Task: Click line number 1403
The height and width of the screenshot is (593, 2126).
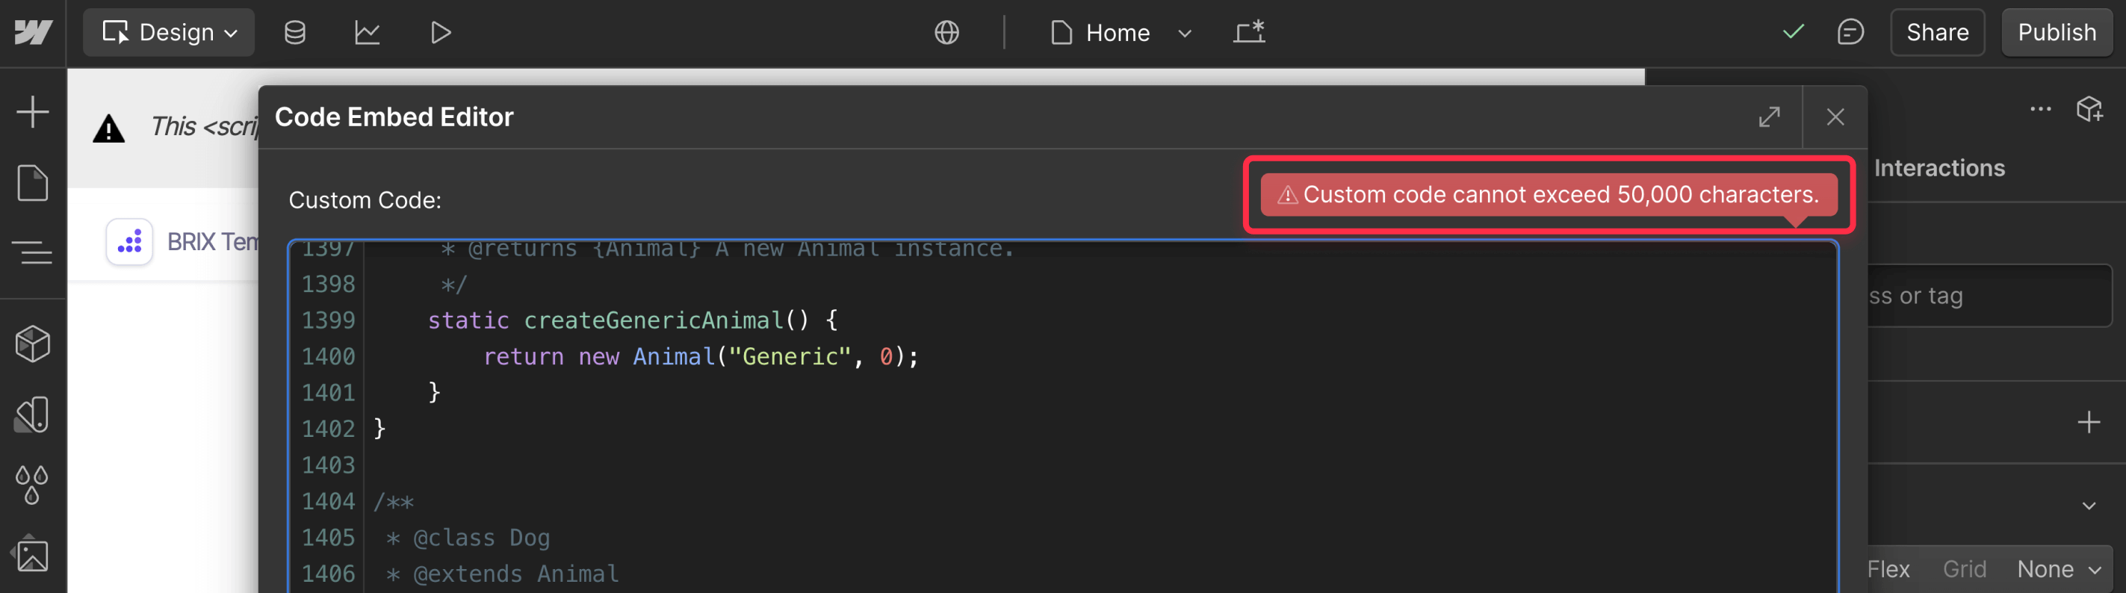Action: tap(328, 465)
